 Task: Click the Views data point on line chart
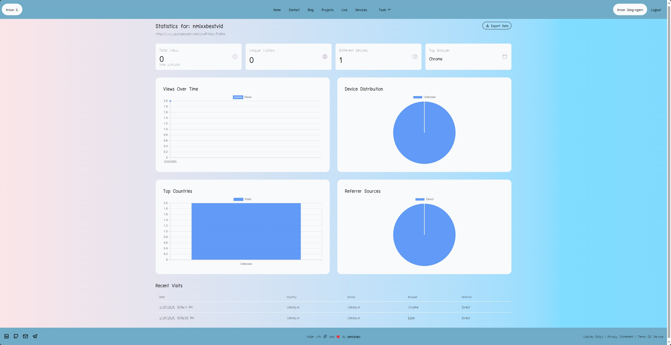[x=170, y=101]
